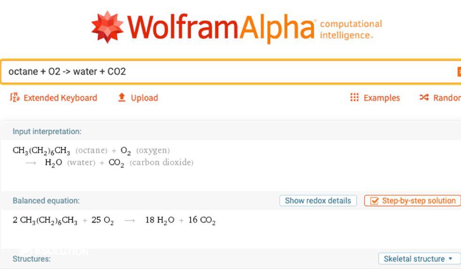Click the Random shuffle arrows icon

(424, 98)
